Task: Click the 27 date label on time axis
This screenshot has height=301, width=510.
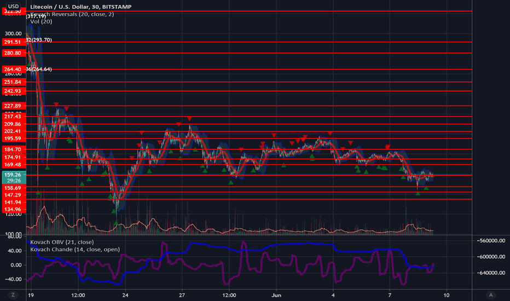Action: [182, 296]
